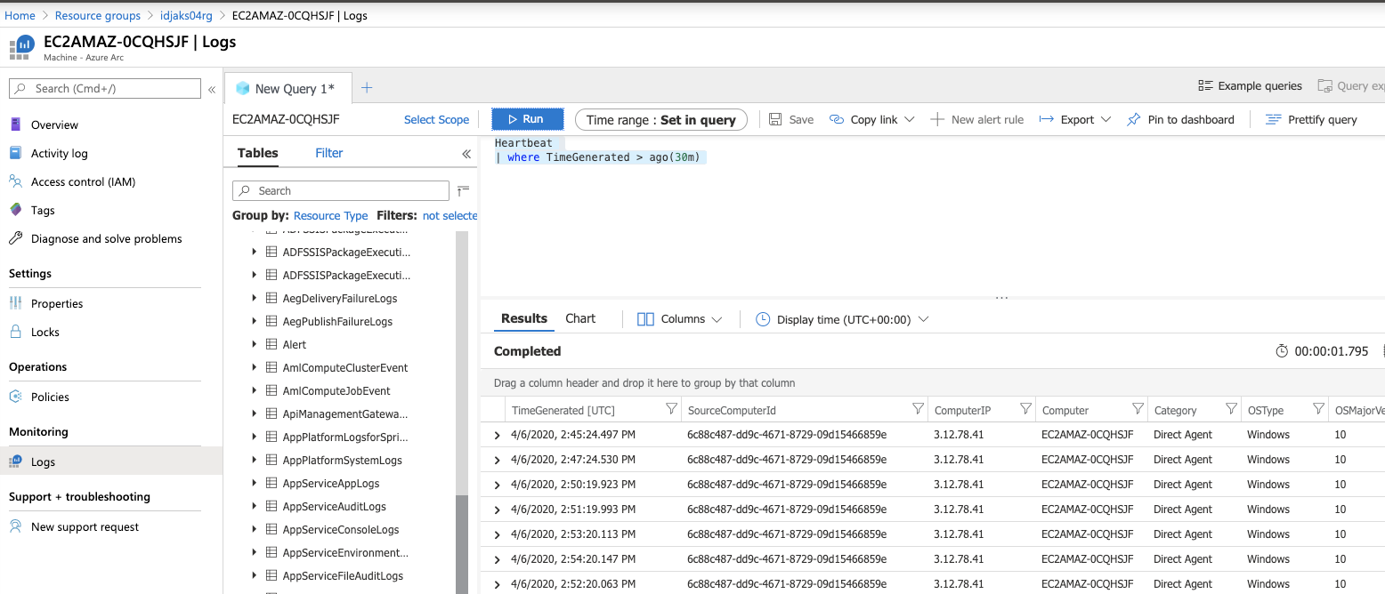Image resolution: width=1385 pixels, height=594 pixels.
Task: Click the sidebar Search (Cmd+/) field
Action: click(105, 88)
